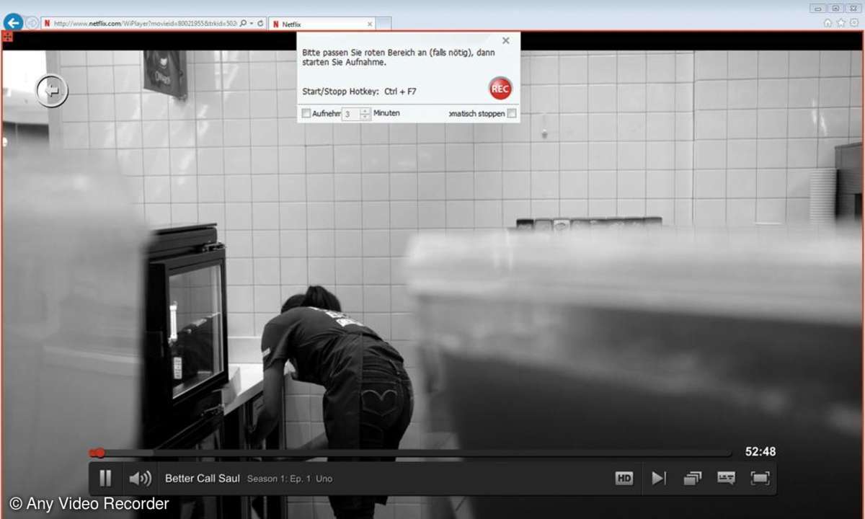
Task: Mute the player volume speaker icon
Action: 140,478
